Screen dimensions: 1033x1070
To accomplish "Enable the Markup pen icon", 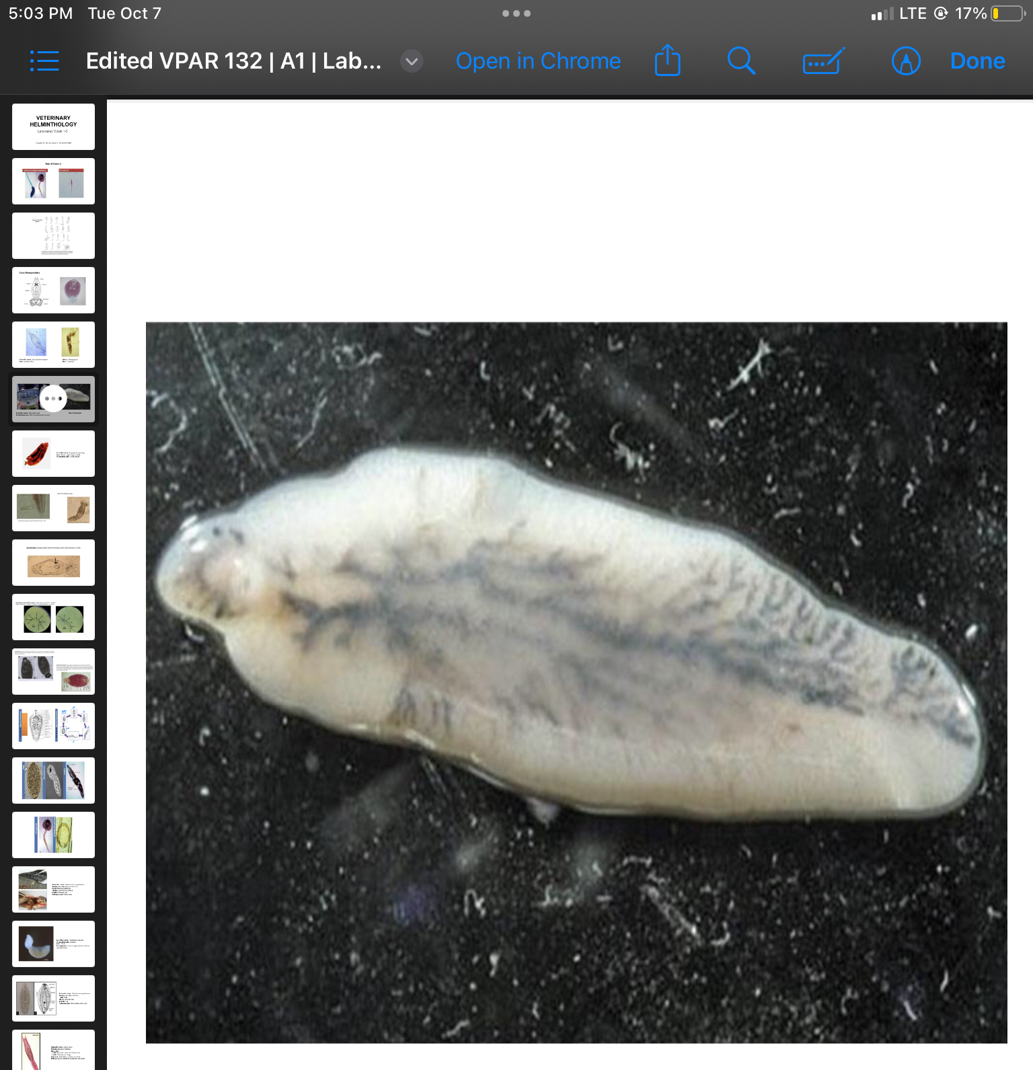I will [905, 61].
